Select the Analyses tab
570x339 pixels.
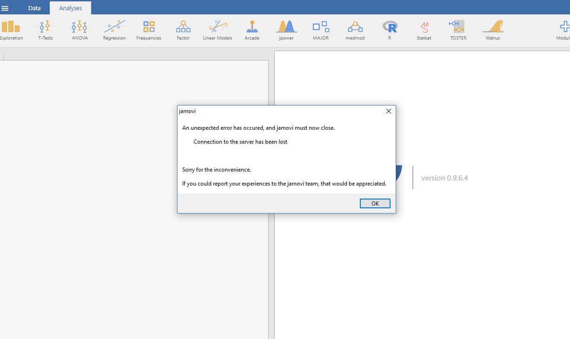click(x=71, y=8)
